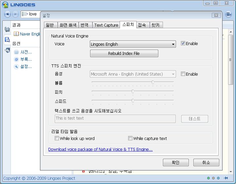This screenshot has height=184, width=236.
Task: Confirm with the 확인 button
Action: (176, 162)
